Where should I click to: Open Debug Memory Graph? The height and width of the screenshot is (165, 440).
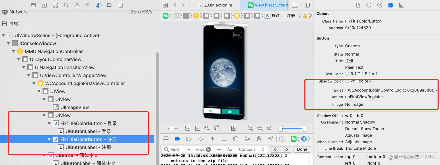point(247,139)
